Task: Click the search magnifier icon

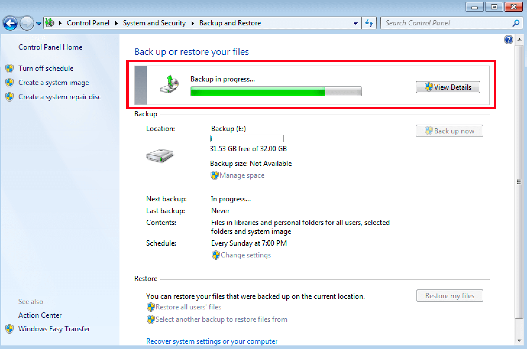Action: click(x=516, y=23)
